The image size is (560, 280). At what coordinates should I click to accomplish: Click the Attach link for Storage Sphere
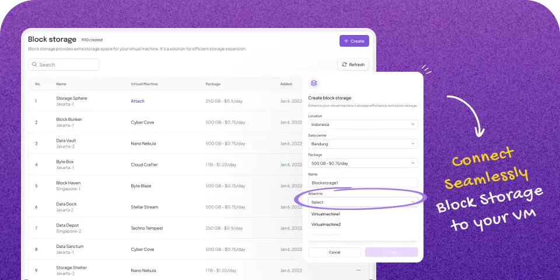pyautogui.click(x=138, y=101)
